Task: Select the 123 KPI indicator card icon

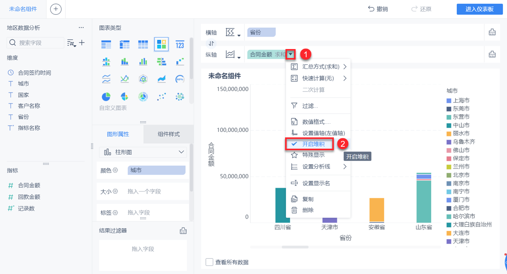Action: coord(180,44)
